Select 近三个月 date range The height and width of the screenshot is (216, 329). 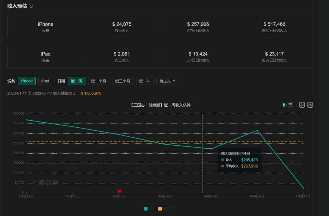click(123, 81)
